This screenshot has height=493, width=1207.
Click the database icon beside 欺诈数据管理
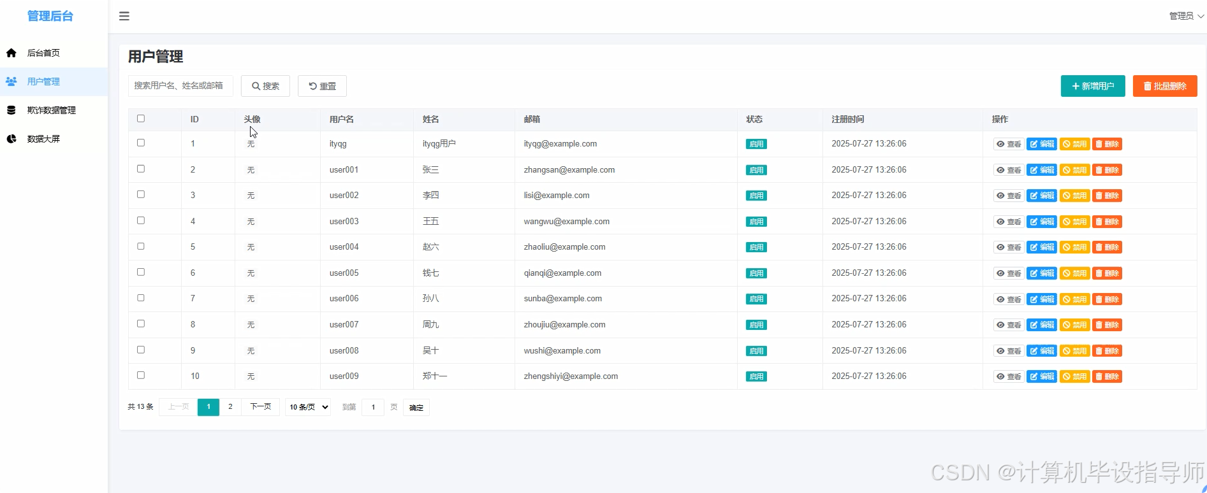(11, 110)
